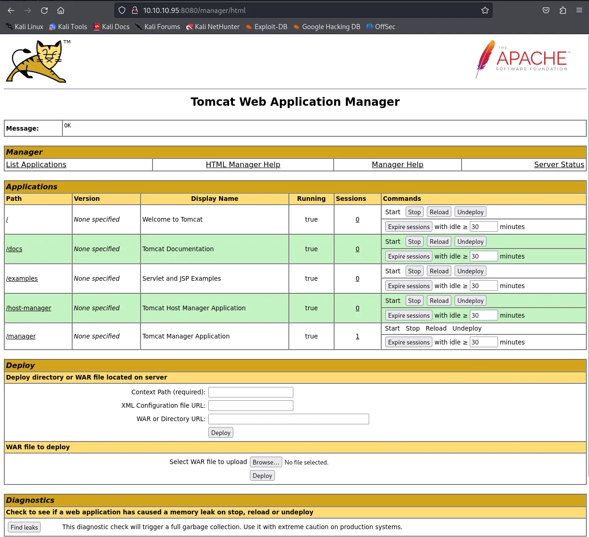Reload the /examples application
The height and width of the screenshot is (537, 589).
[x=439, y=271]
